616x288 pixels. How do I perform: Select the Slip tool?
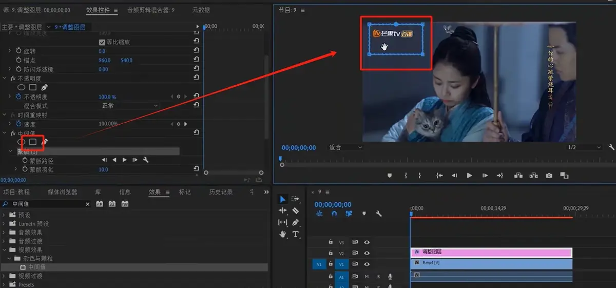click(283, 222)
